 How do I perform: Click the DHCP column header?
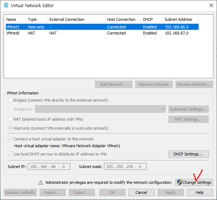point(152,19)
